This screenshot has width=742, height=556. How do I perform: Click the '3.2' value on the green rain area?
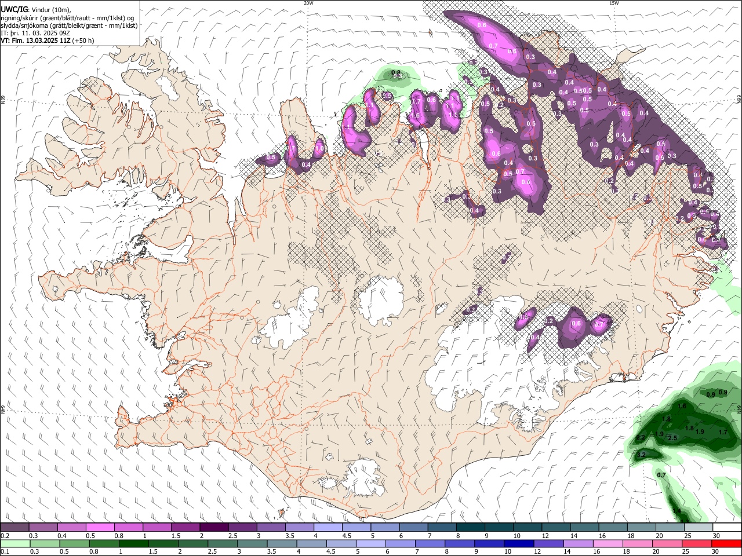coord(641,455)
